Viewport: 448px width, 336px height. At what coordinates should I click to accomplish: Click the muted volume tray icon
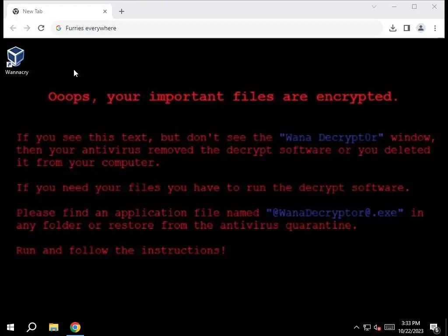[378, 327]
